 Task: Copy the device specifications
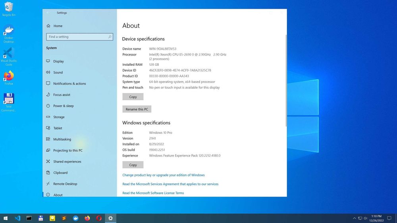133,97
